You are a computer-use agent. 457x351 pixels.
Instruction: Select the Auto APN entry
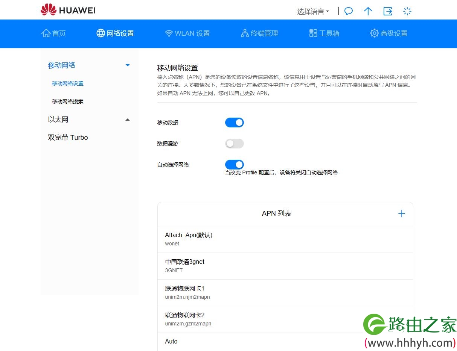[285, 342]
